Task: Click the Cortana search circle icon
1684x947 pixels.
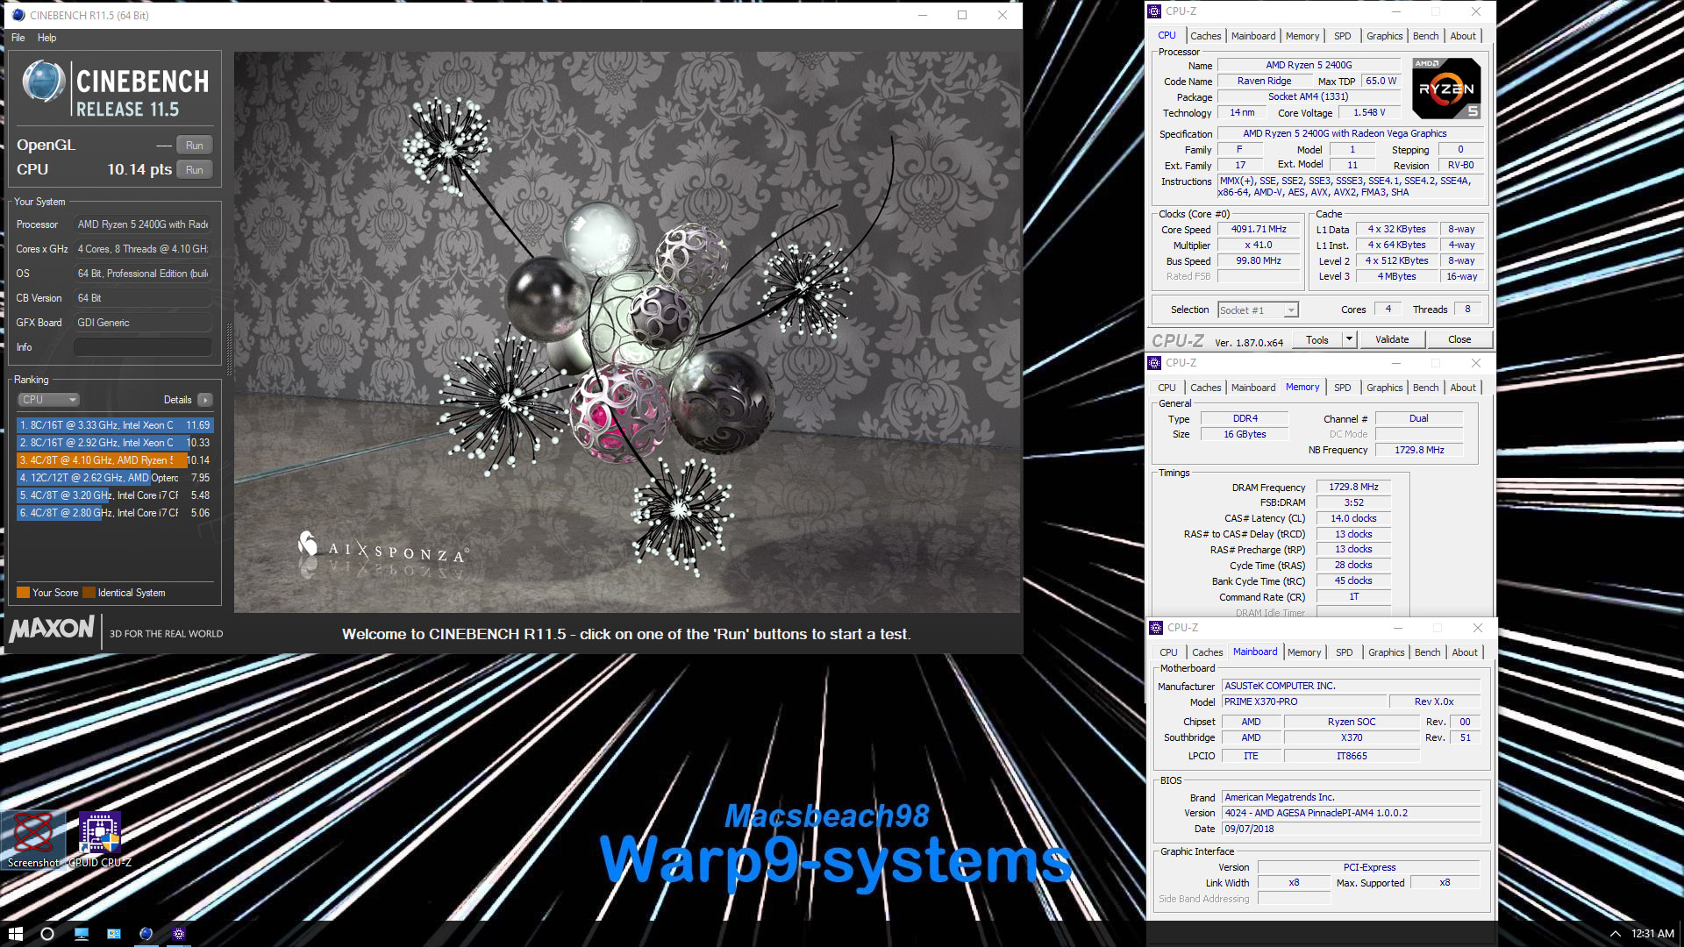Action: 47,934
